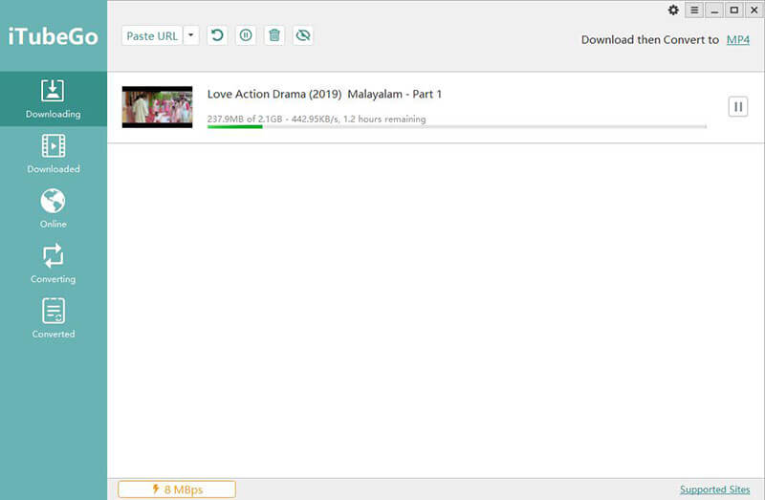Viewport: 765px width, 500px height.
Task: Click Download then Convert to label
Action: click(x=650, y=40)
